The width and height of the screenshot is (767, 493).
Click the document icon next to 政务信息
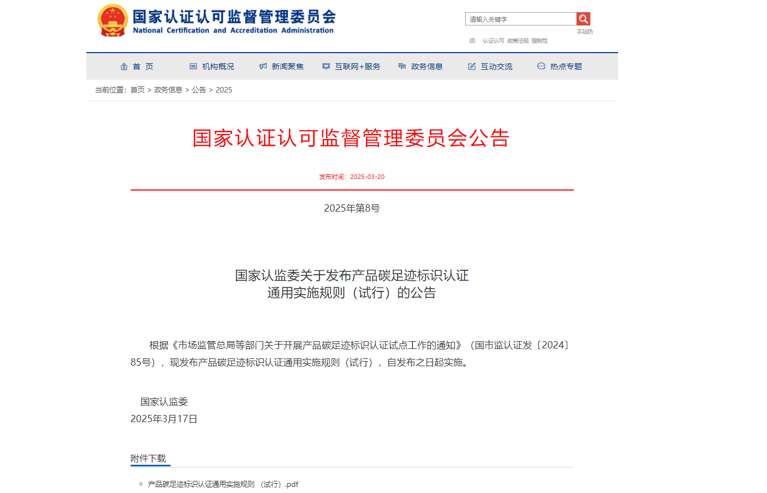click(401, 66)
